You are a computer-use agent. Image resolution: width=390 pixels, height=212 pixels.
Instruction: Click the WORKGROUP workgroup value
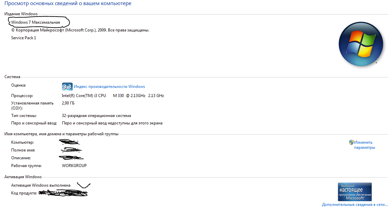(x=74, y=166)
